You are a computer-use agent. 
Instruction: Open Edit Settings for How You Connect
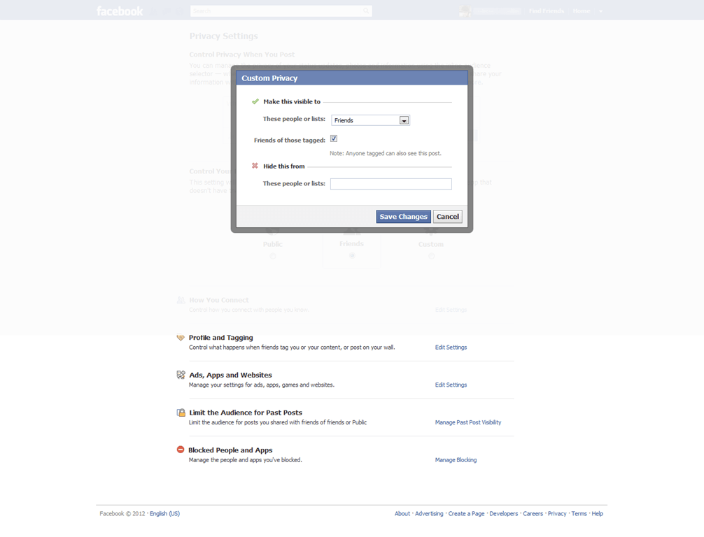(x=451, y=310)
